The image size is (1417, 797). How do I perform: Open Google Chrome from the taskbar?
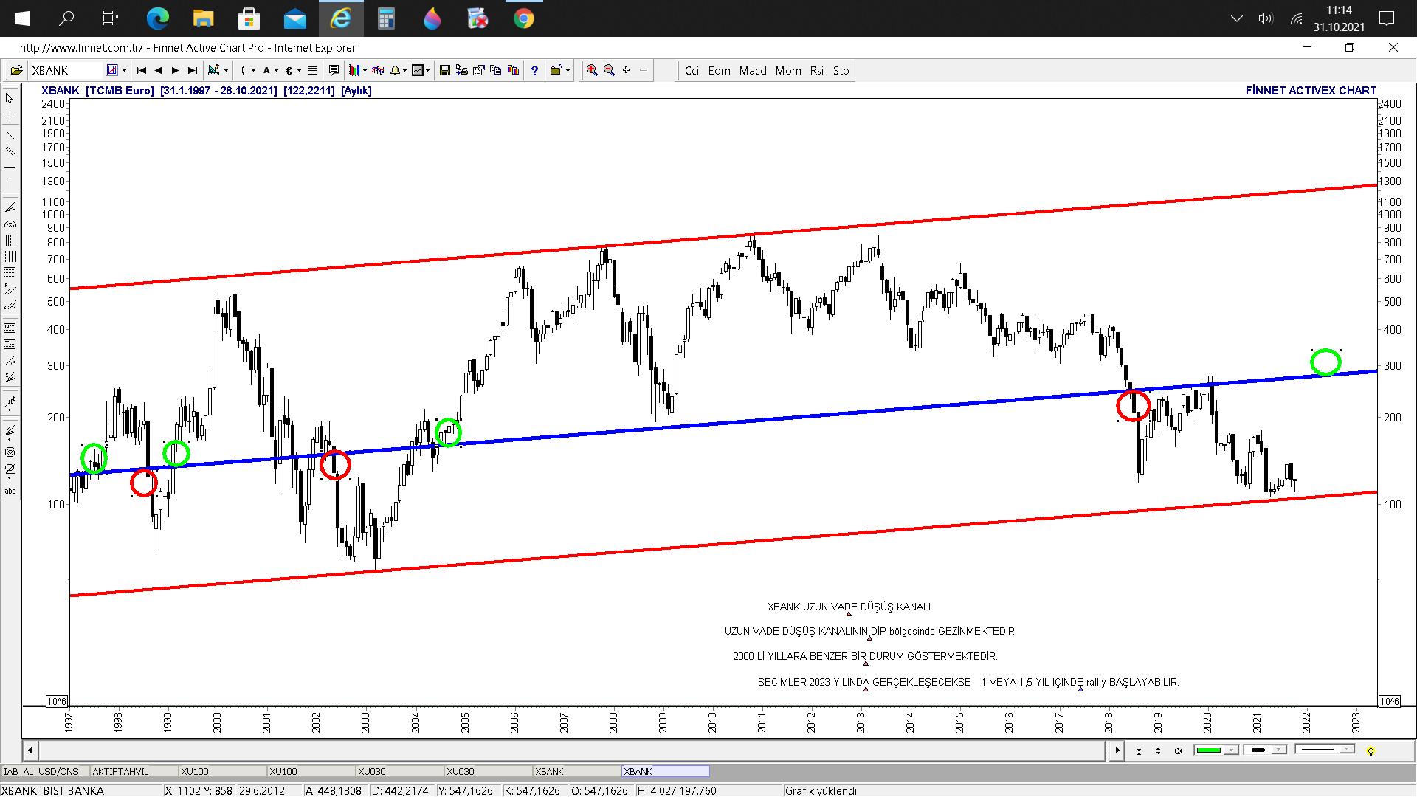pos(523,18)
